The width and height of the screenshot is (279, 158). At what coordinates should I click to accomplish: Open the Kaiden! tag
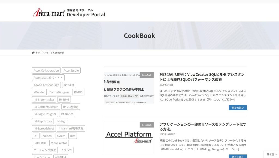pos(48,136)
